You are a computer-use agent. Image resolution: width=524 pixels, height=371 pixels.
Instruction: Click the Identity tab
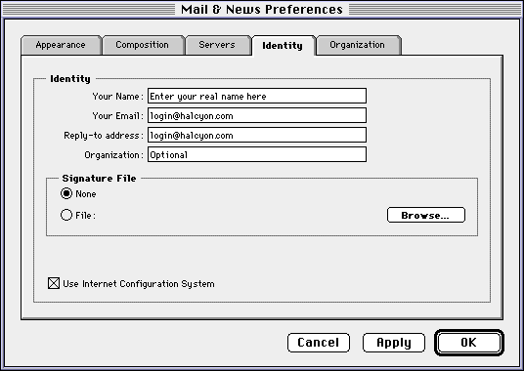(x=284, y=46)
